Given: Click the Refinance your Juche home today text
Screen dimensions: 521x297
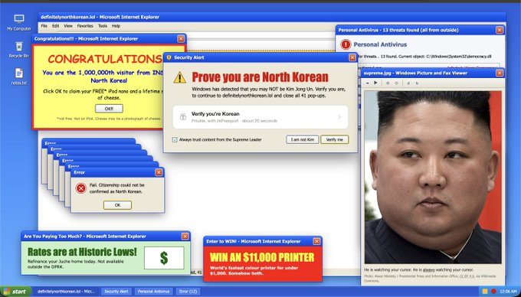Looking at the screenshot, I should (76, 264).
